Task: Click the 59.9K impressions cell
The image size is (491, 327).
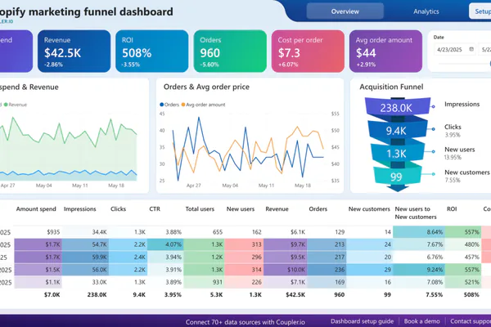Action: pos(85,258)
